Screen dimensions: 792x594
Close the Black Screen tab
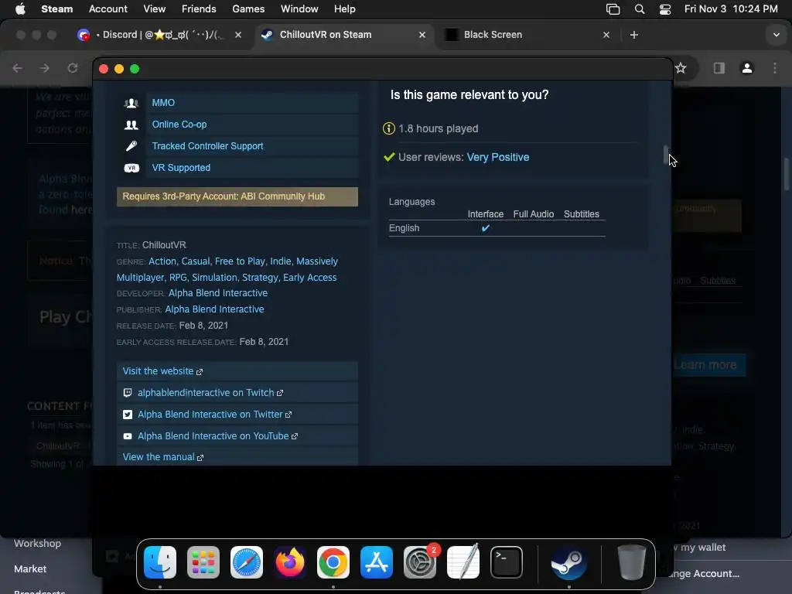606,35
